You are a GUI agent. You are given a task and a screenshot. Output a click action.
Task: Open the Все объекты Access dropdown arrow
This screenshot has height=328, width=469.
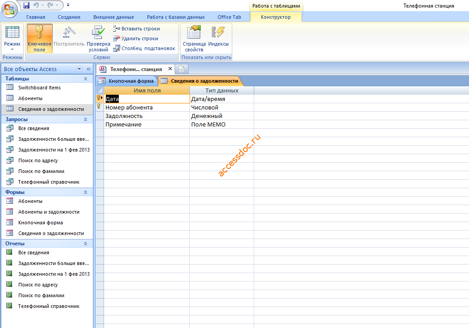pos(79,69)
